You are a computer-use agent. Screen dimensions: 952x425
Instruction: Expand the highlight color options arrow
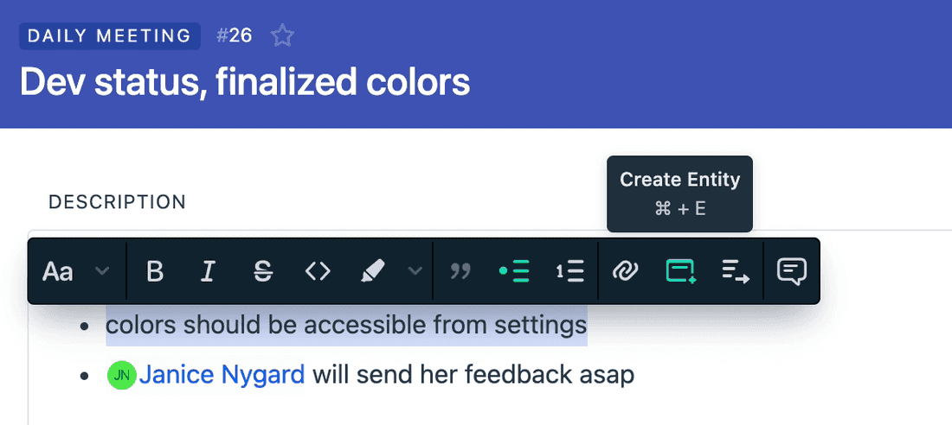pyautogui.click(x=415, y=271)
